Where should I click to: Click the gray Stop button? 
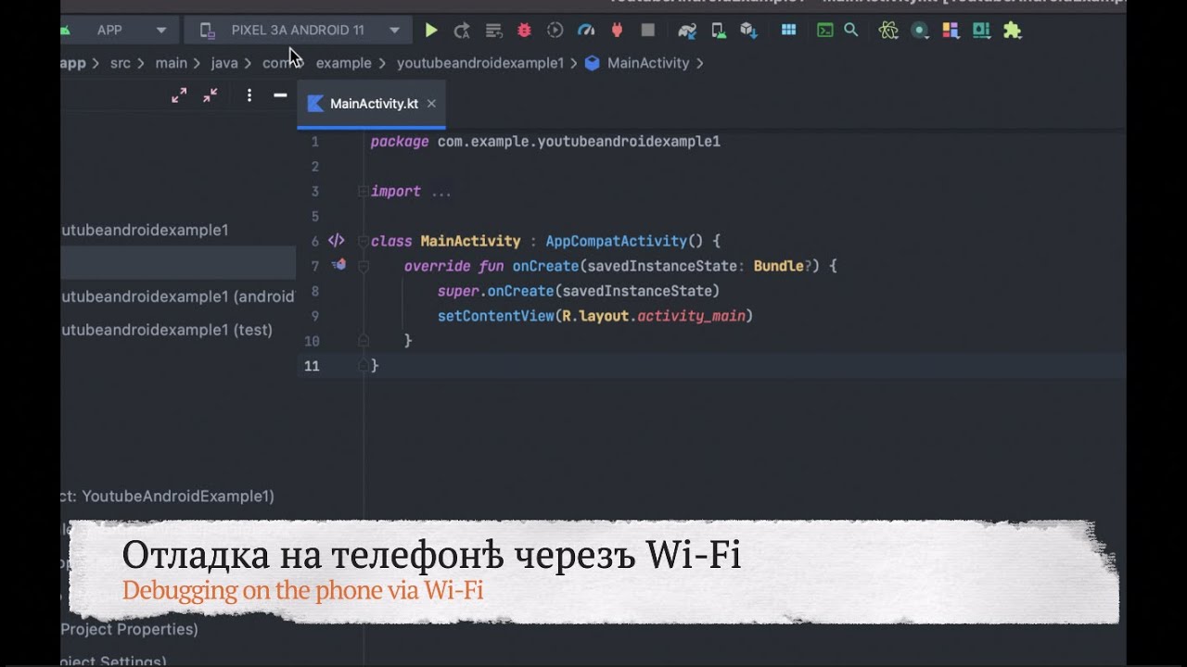coord(648,31)
